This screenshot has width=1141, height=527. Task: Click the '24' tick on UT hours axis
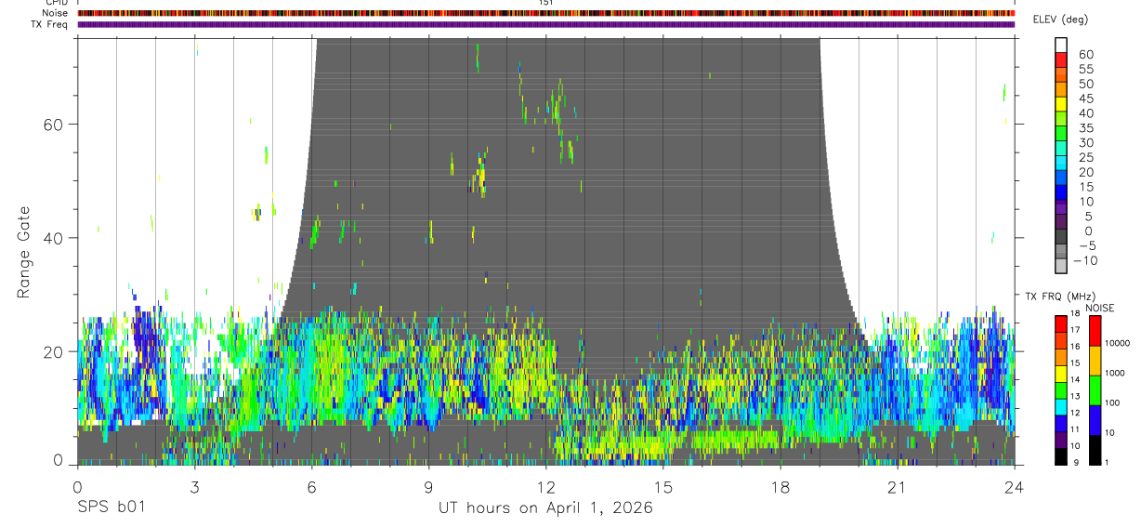click(x=1014, y=486)
